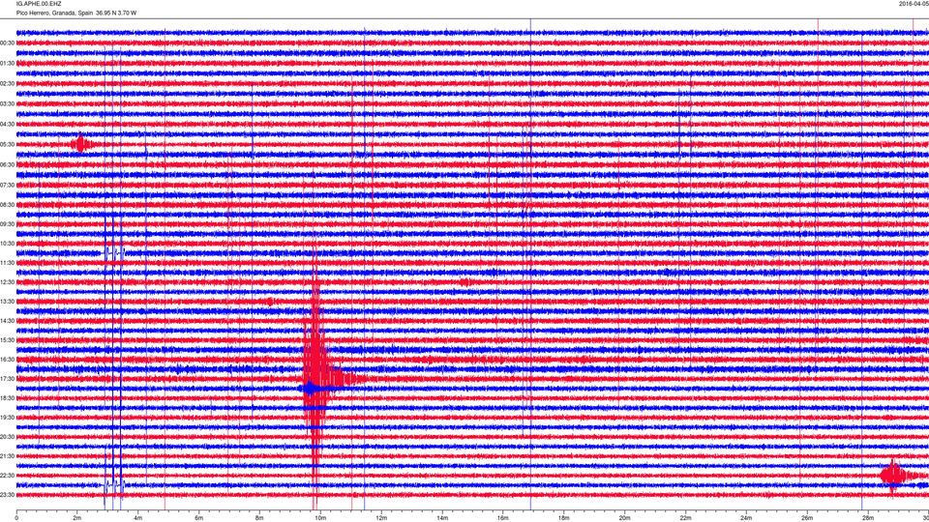Screen dimensions: 929x522
Task: Click the 00:30 time label
Action: tap(7, 43)
